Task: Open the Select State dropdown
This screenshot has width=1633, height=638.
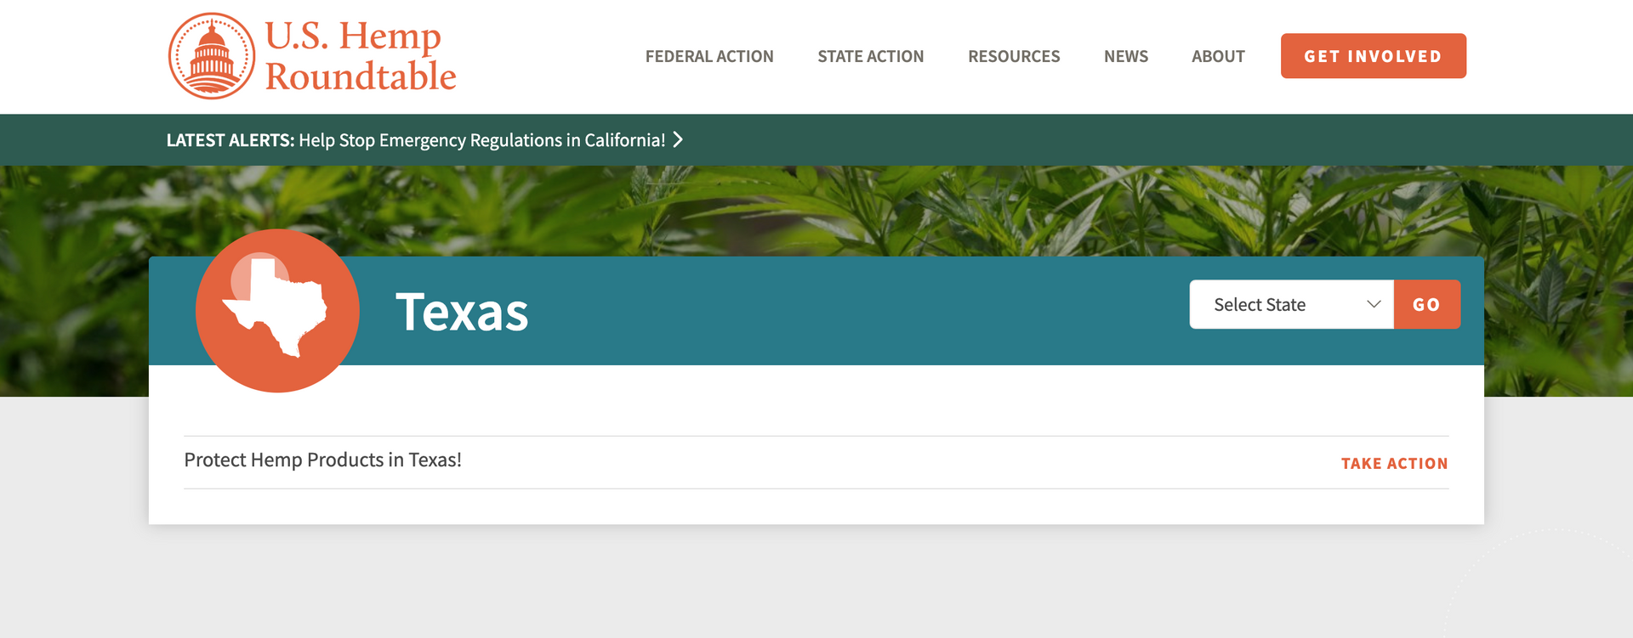Action: click(1291, 304)
